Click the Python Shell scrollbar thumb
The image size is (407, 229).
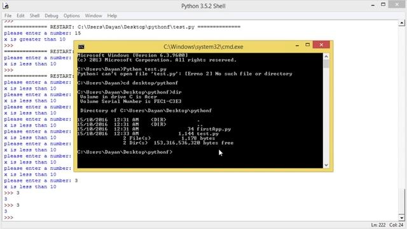point(401,202)
